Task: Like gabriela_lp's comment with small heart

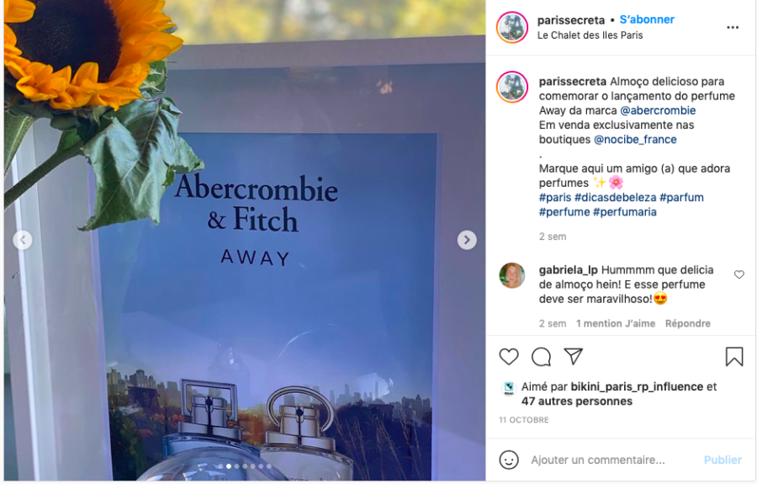Action: click(x=738, y=275)
